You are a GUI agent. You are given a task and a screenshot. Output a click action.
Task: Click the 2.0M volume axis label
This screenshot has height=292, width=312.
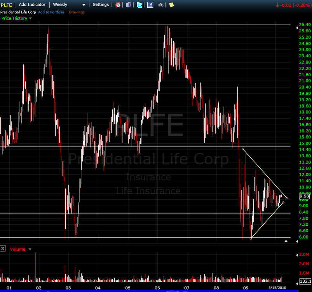pos(304,264)
